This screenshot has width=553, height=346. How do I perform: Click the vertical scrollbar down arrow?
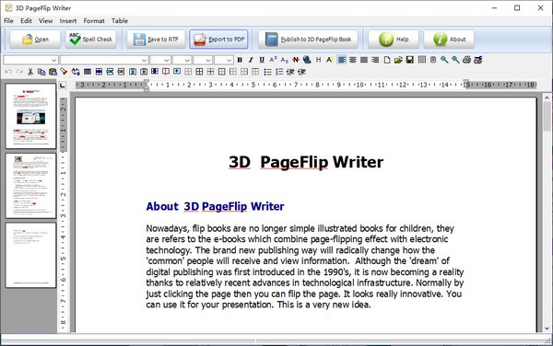coord(547,329)
